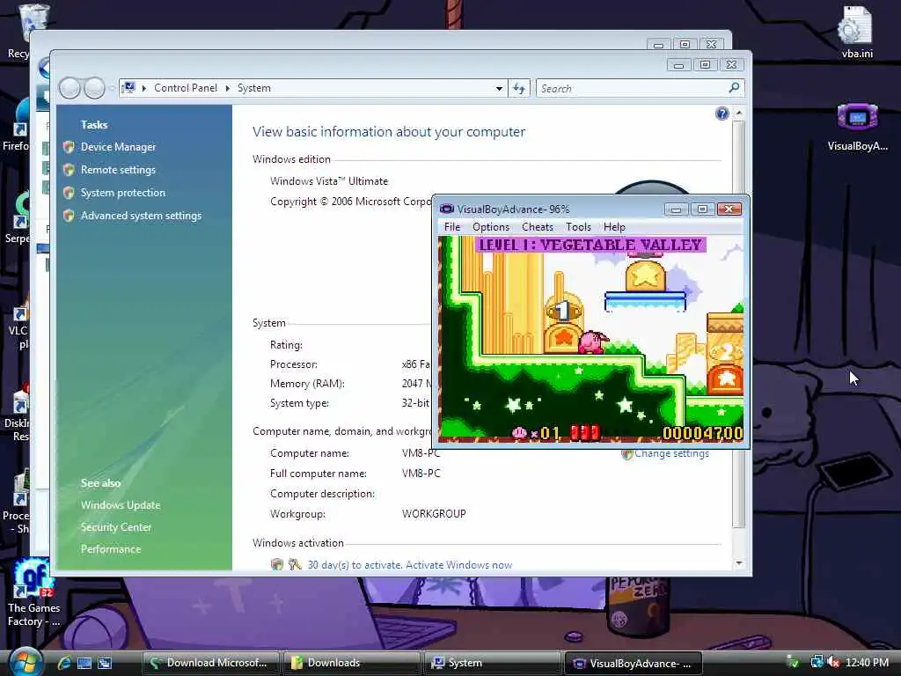Click the Kirby game screen
The height and width of the screenshot is (676, 901).
(590, 339)
